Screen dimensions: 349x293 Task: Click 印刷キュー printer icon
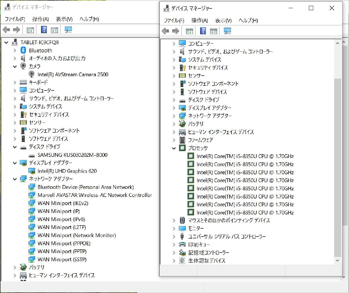coord(182,244)
